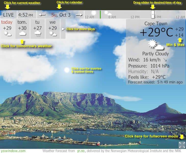The width and height of the screenshot is (186, 153).
Task: Click the large +29°C temperature reading
Action: click(x=156, y=32)
